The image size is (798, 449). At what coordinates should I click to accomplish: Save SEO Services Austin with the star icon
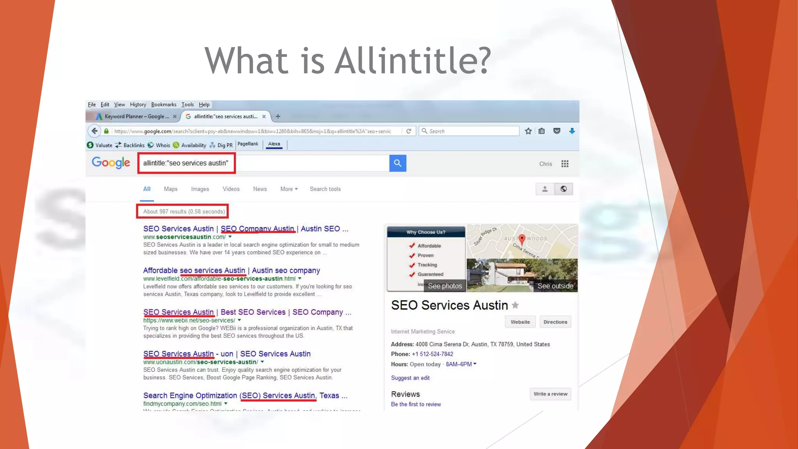(x=515, y=305)
